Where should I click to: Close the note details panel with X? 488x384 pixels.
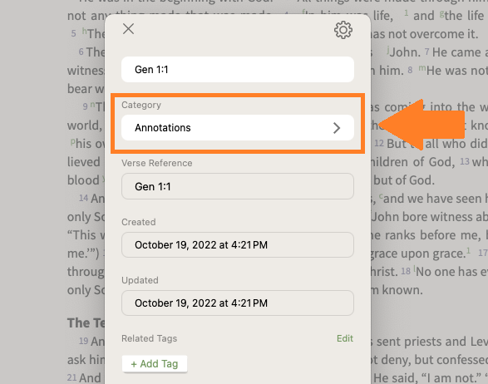(x=128, y=29)
